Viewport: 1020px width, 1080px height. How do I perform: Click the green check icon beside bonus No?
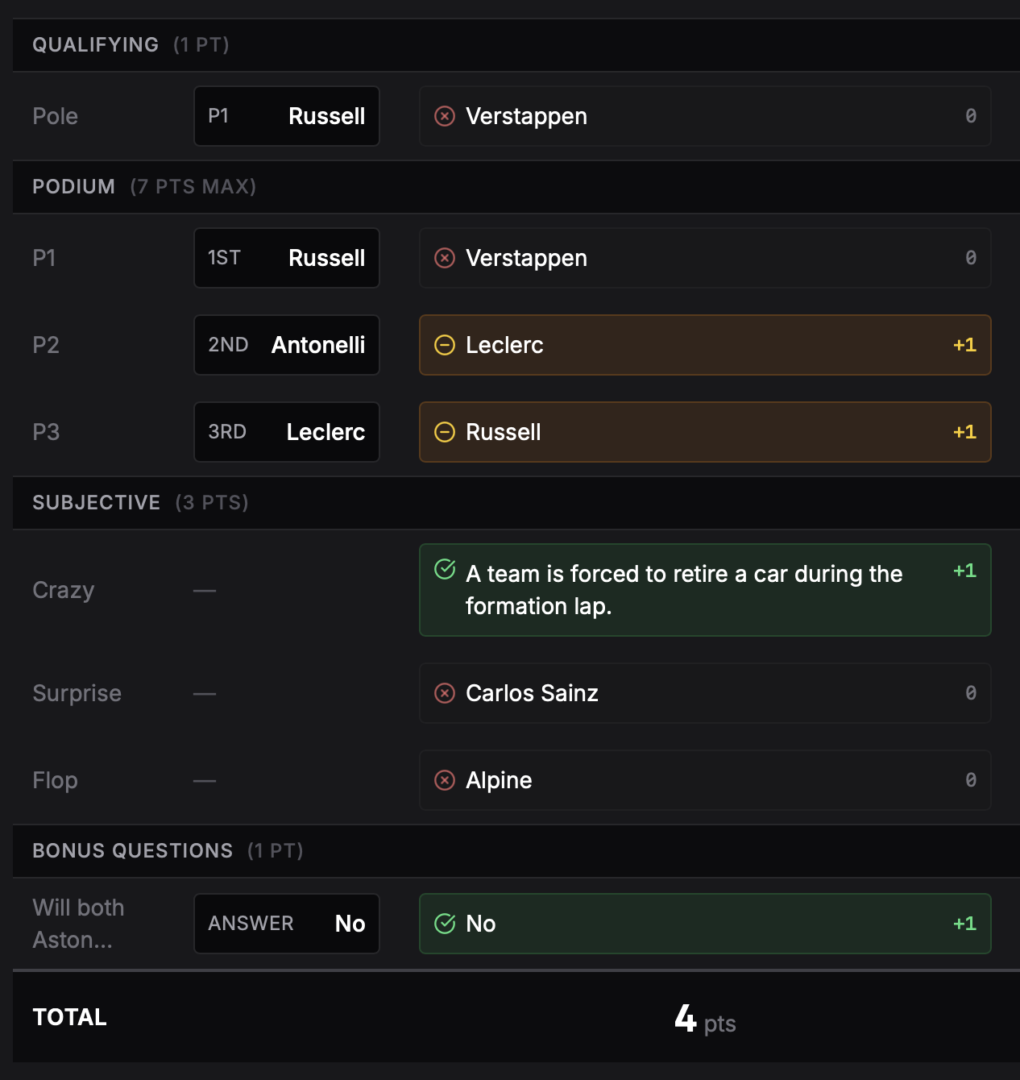[x=445, y=924]
